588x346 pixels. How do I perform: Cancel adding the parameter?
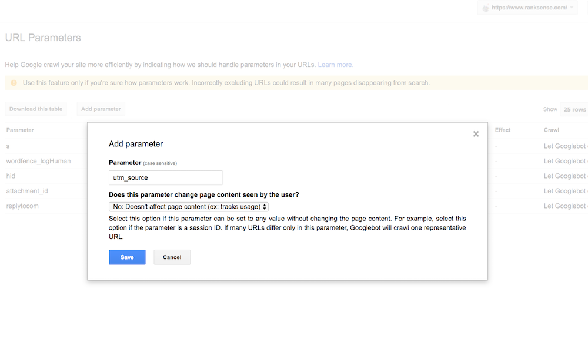[172, 257]
